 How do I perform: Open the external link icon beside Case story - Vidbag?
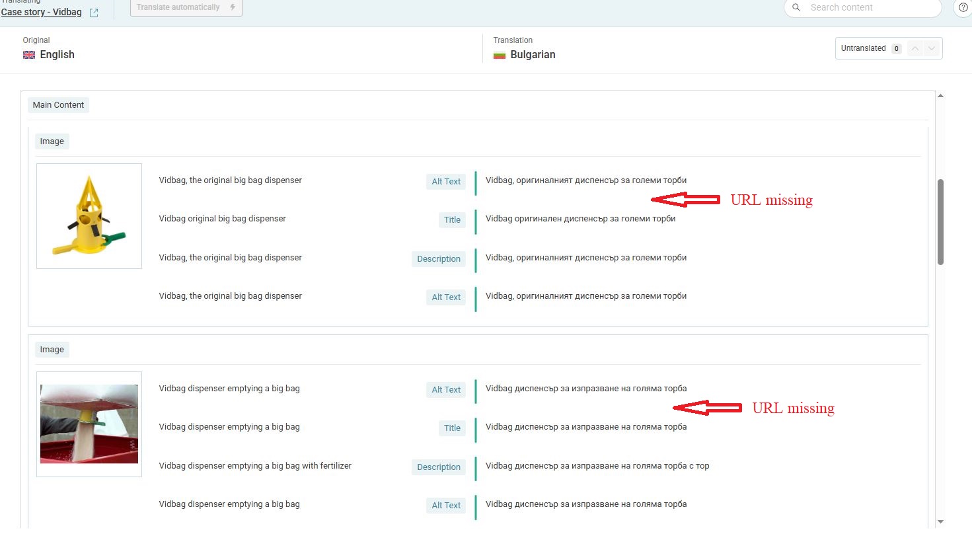(94, 13)
